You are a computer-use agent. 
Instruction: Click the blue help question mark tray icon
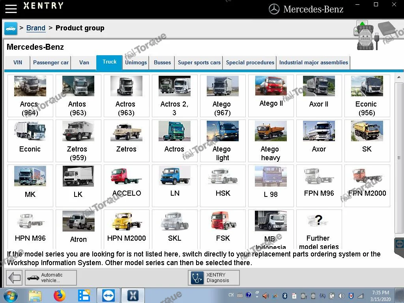coord(248,295)
